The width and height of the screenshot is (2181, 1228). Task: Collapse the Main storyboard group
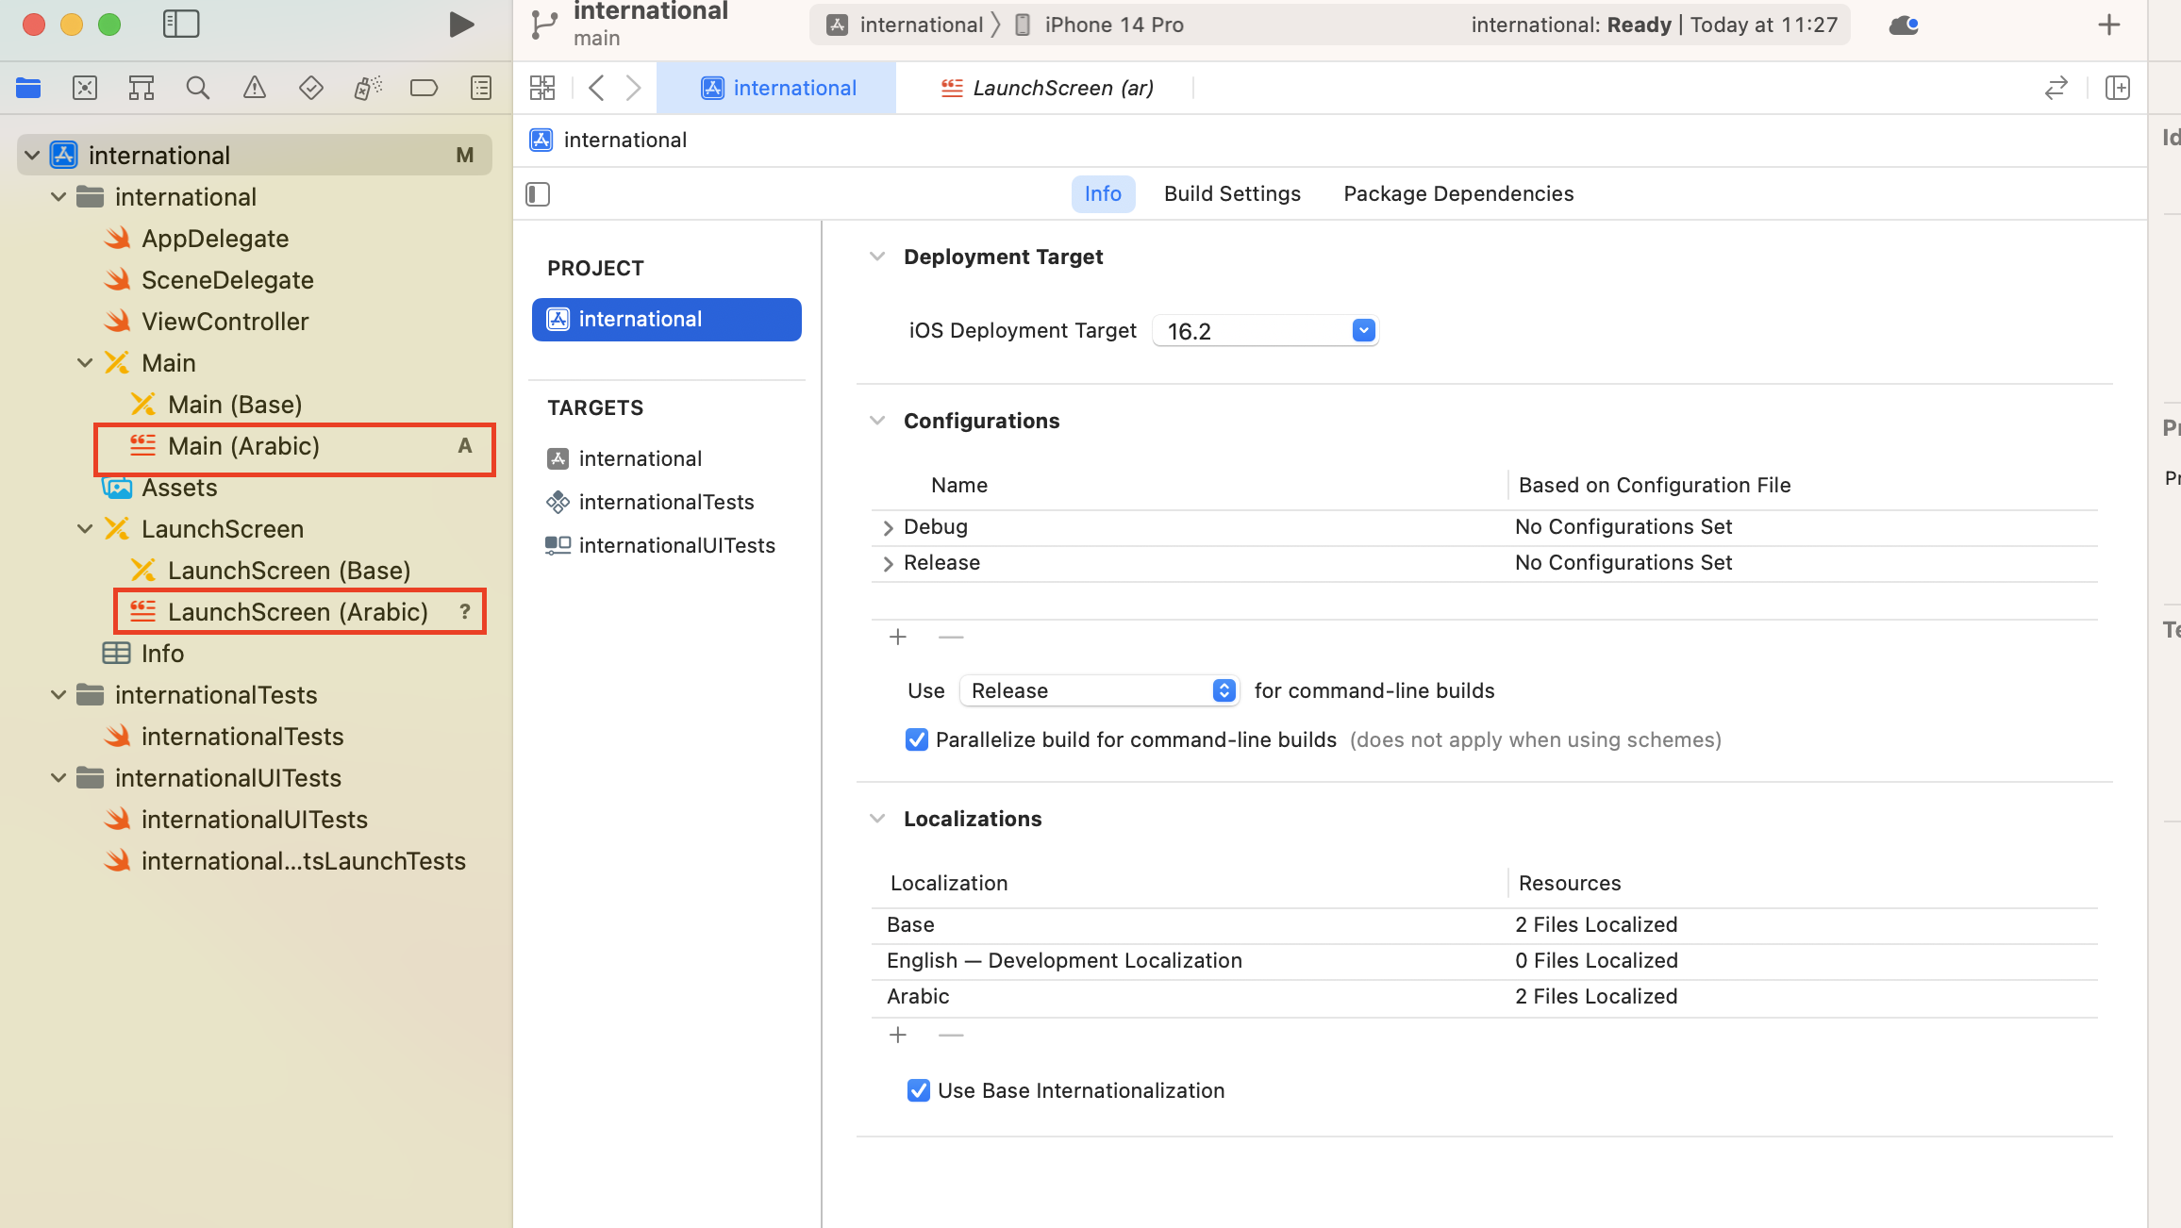click(x=85, y=362)
